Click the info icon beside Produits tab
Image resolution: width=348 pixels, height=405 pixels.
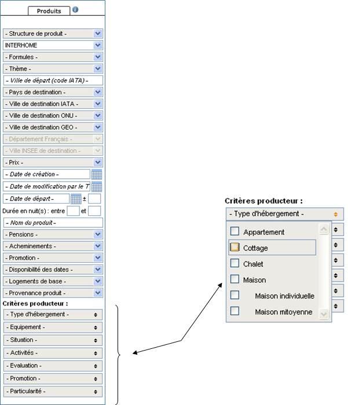point(75,10)
